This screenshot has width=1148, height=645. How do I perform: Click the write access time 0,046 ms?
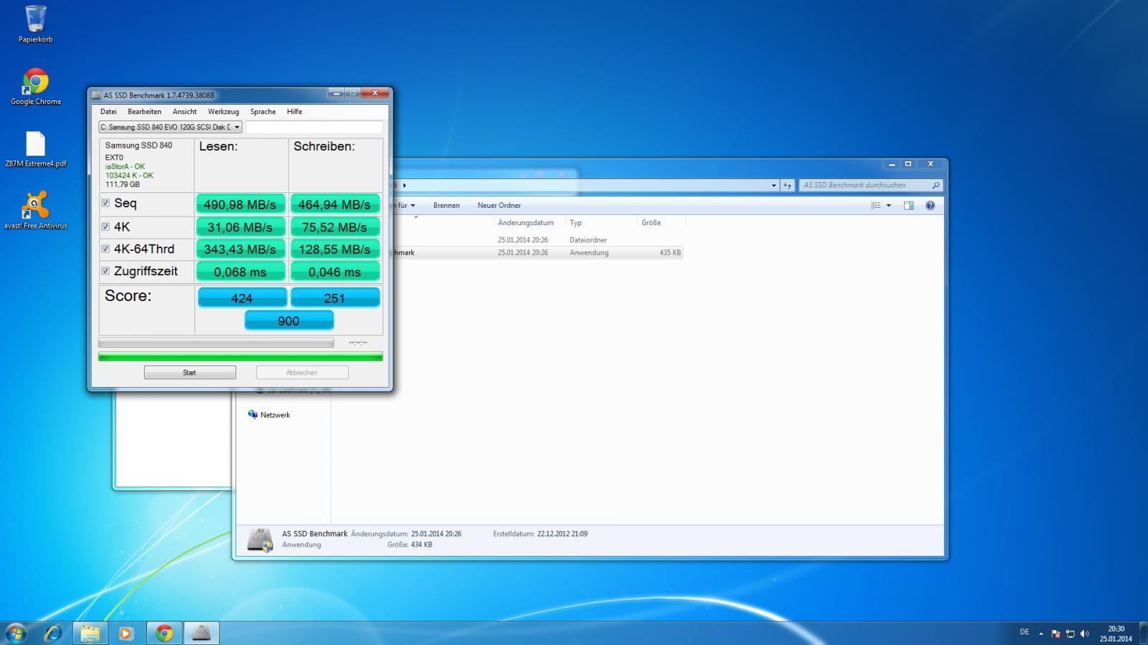[334, 272]
